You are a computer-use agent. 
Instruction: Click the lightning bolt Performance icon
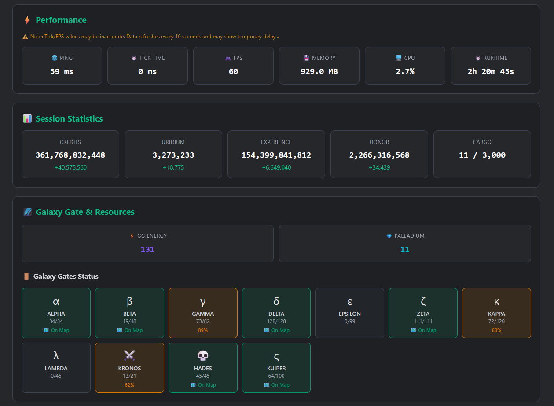click(27, 20)
